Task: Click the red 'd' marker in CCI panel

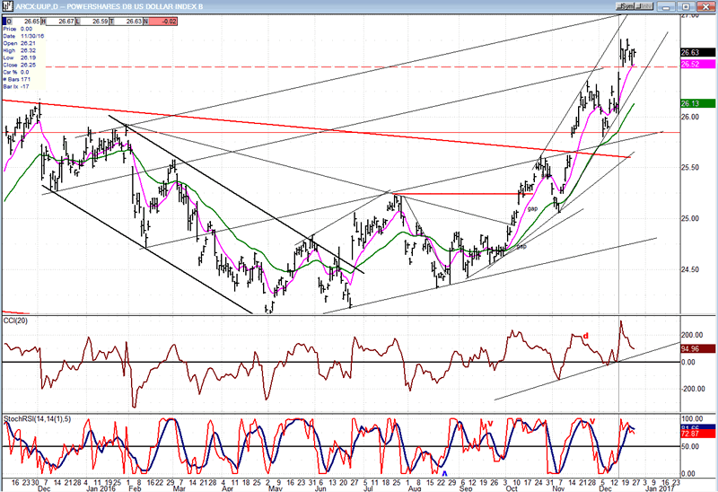Action: click(586, 337)
